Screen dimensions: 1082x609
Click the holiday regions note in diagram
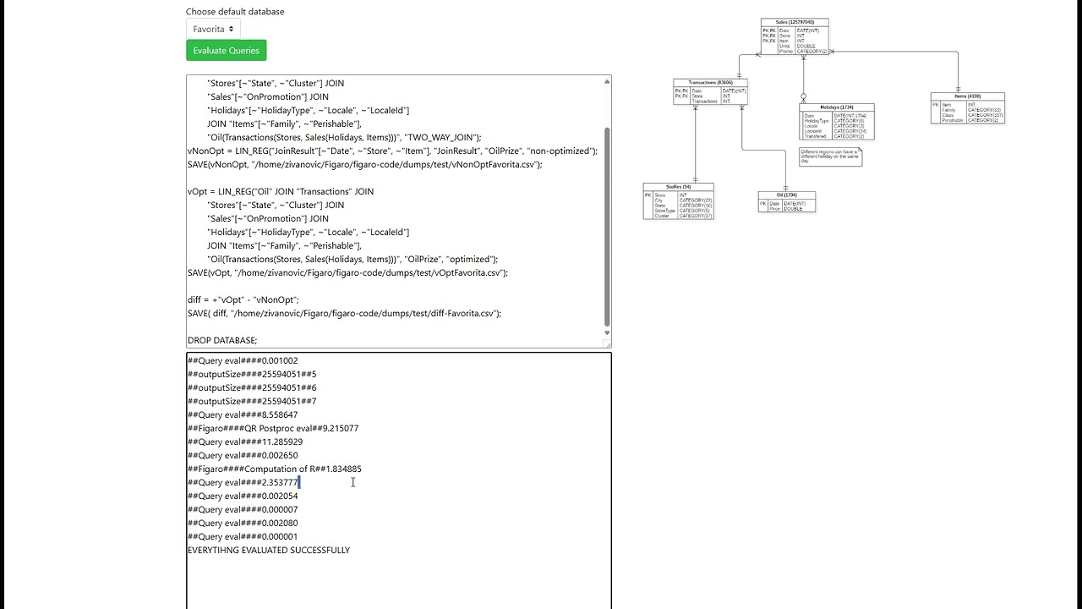830,156
